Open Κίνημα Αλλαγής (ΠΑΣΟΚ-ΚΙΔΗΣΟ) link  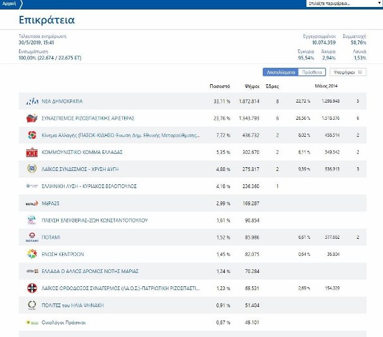click(x=121, y=135)
